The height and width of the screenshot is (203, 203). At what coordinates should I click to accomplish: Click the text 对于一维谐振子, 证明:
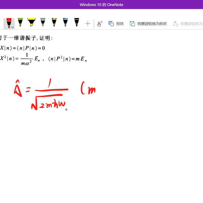pos(26,38)
